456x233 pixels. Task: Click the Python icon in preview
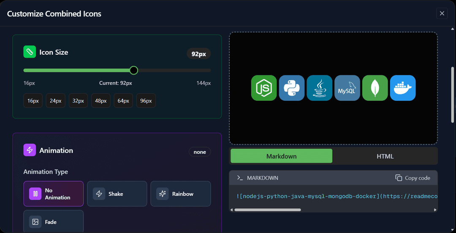(x=292, y=88)
